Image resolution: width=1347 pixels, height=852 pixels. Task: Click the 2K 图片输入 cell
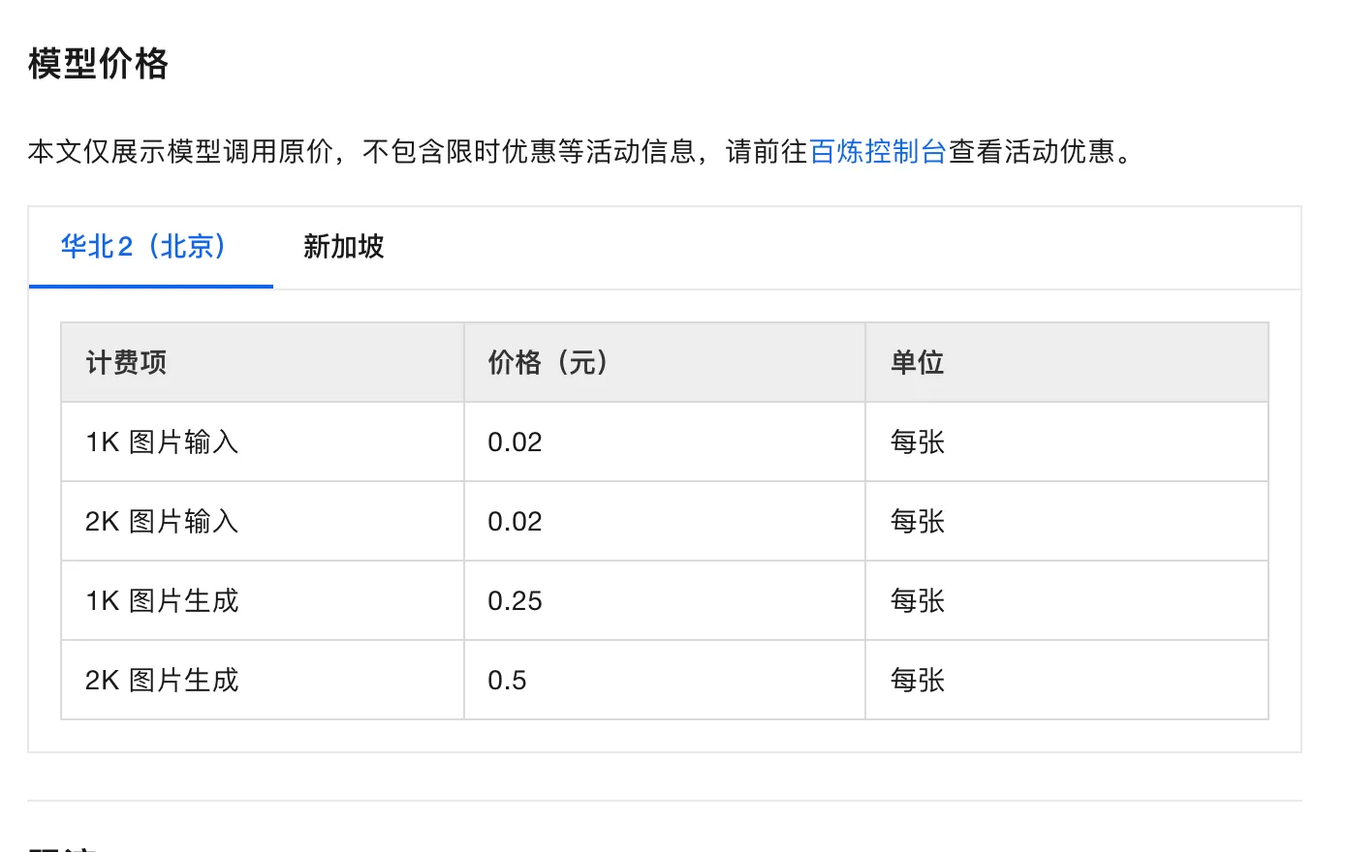pos(263,522)
